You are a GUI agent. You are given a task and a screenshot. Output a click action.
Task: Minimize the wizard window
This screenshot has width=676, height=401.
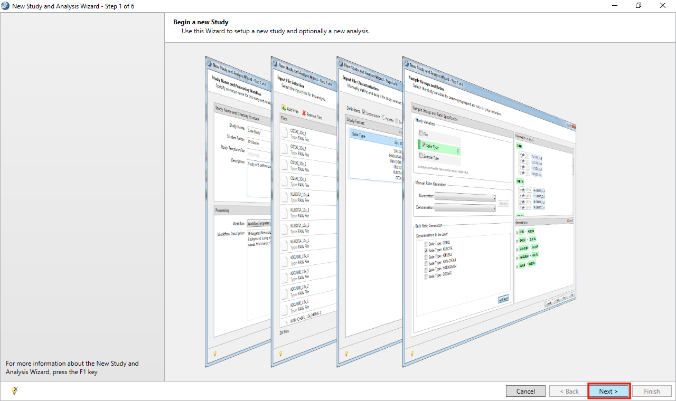[615, 5]
